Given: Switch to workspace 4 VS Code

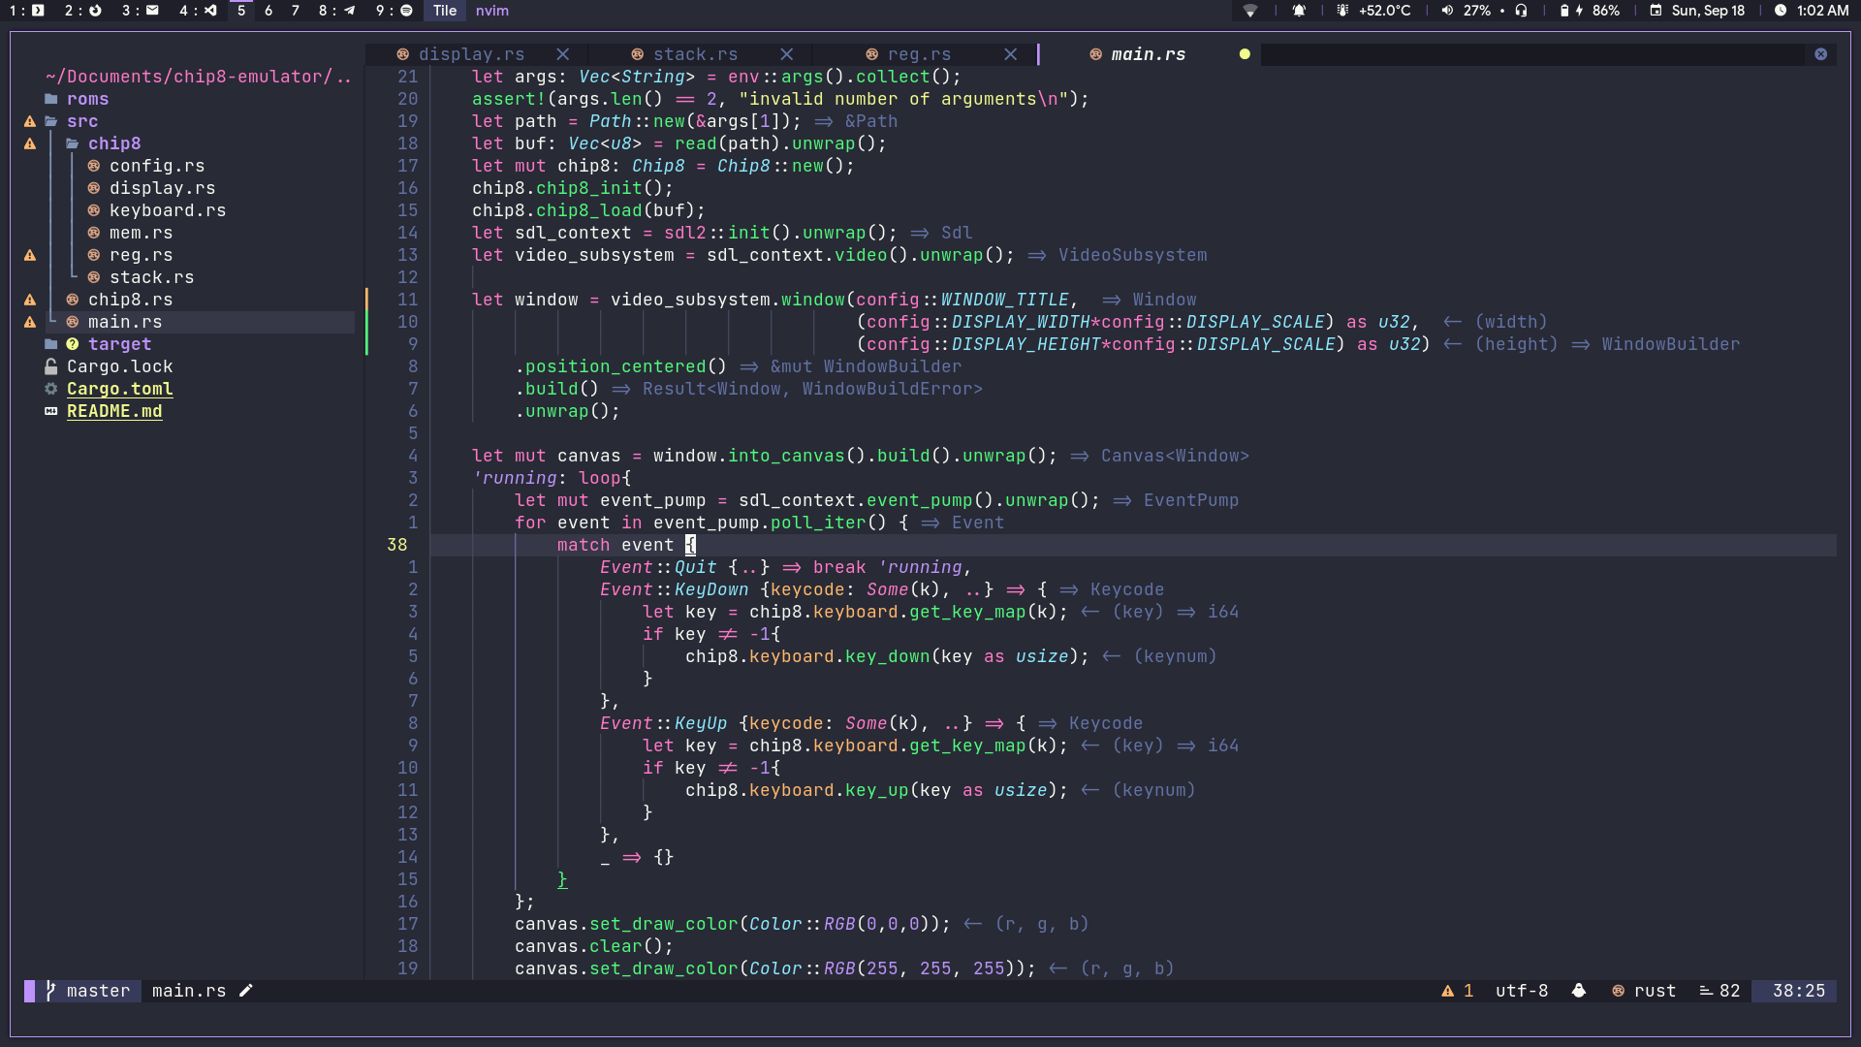Looking at the screenshot, I should [x=198, y=11].
